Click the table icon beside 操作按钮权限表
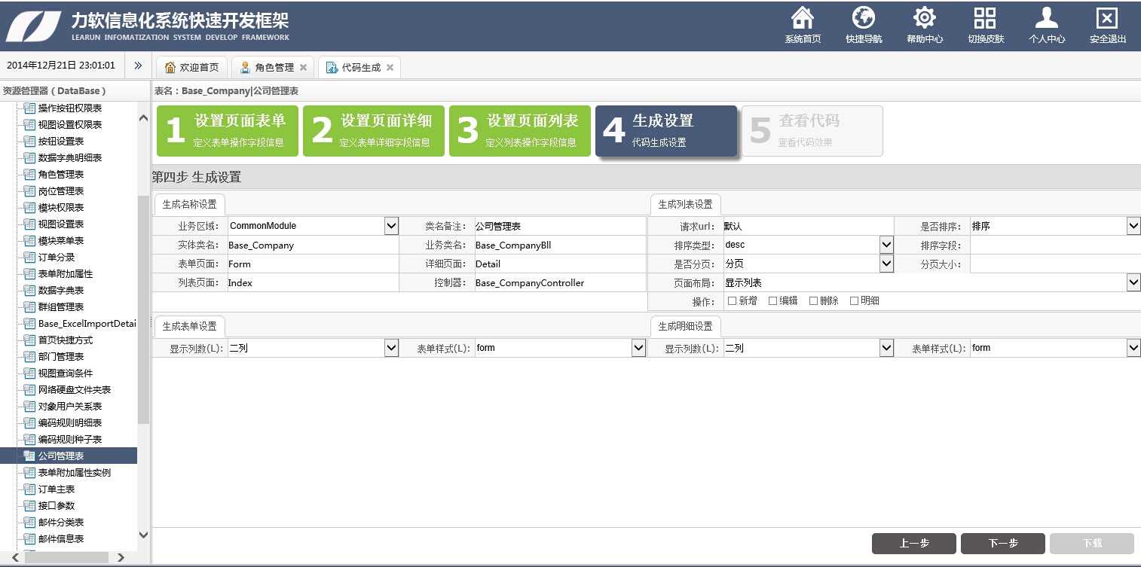Viewport: 1141px width, 567px height. [29, 108]
